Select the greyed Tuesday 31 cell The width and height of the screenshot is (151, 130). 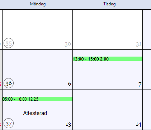pyautogui.click(x=108, y=29)
